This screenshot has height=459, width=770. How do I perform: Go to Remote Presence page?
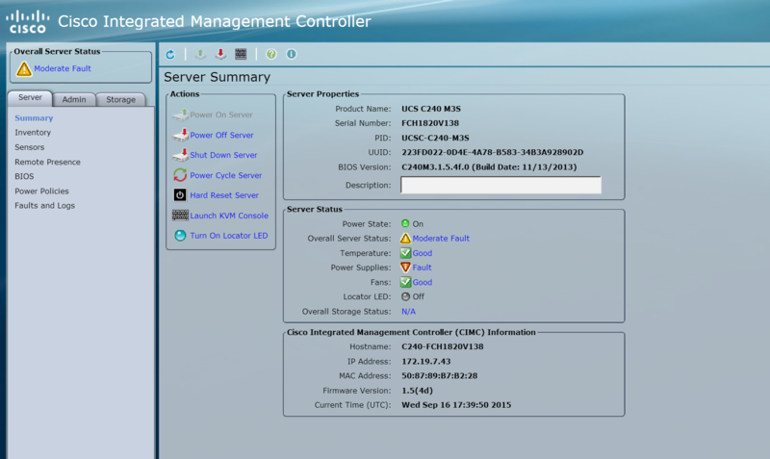[x=47, y=162]
